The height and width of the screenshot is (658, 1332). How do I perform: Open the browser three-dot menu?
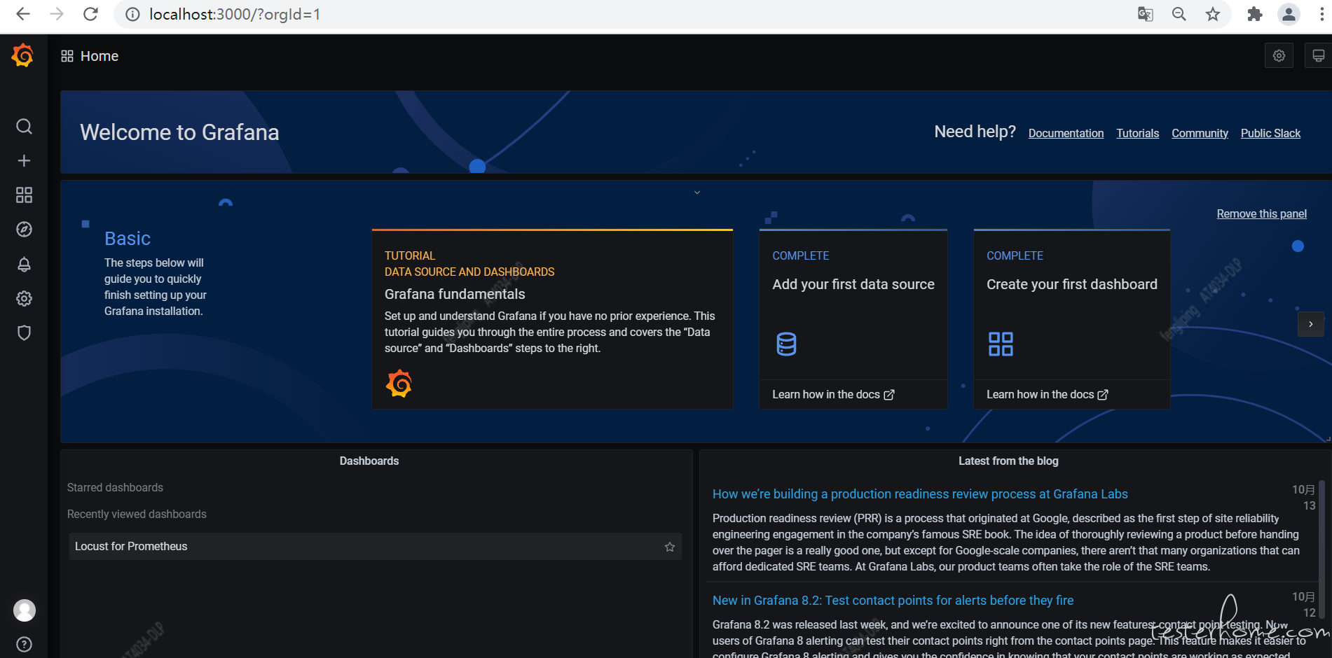click(1321, 14)
